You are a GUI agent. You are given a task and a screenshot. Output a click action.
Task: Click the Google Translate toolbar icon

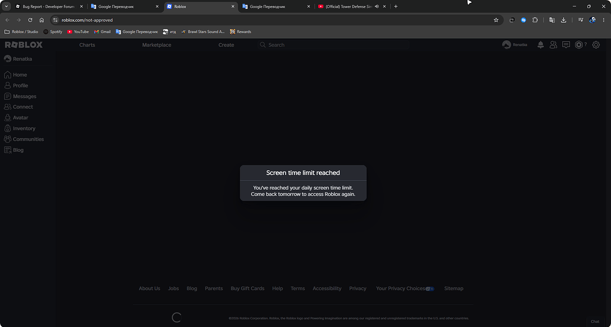click(x=552, y=20)
